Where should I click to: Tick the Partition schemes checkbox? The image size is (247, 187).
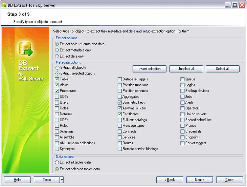tap(120, 91)
